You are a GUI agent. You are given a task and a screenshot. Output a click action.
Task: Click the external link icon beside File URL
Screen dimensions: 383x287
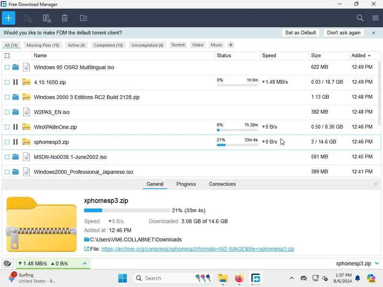86,249
